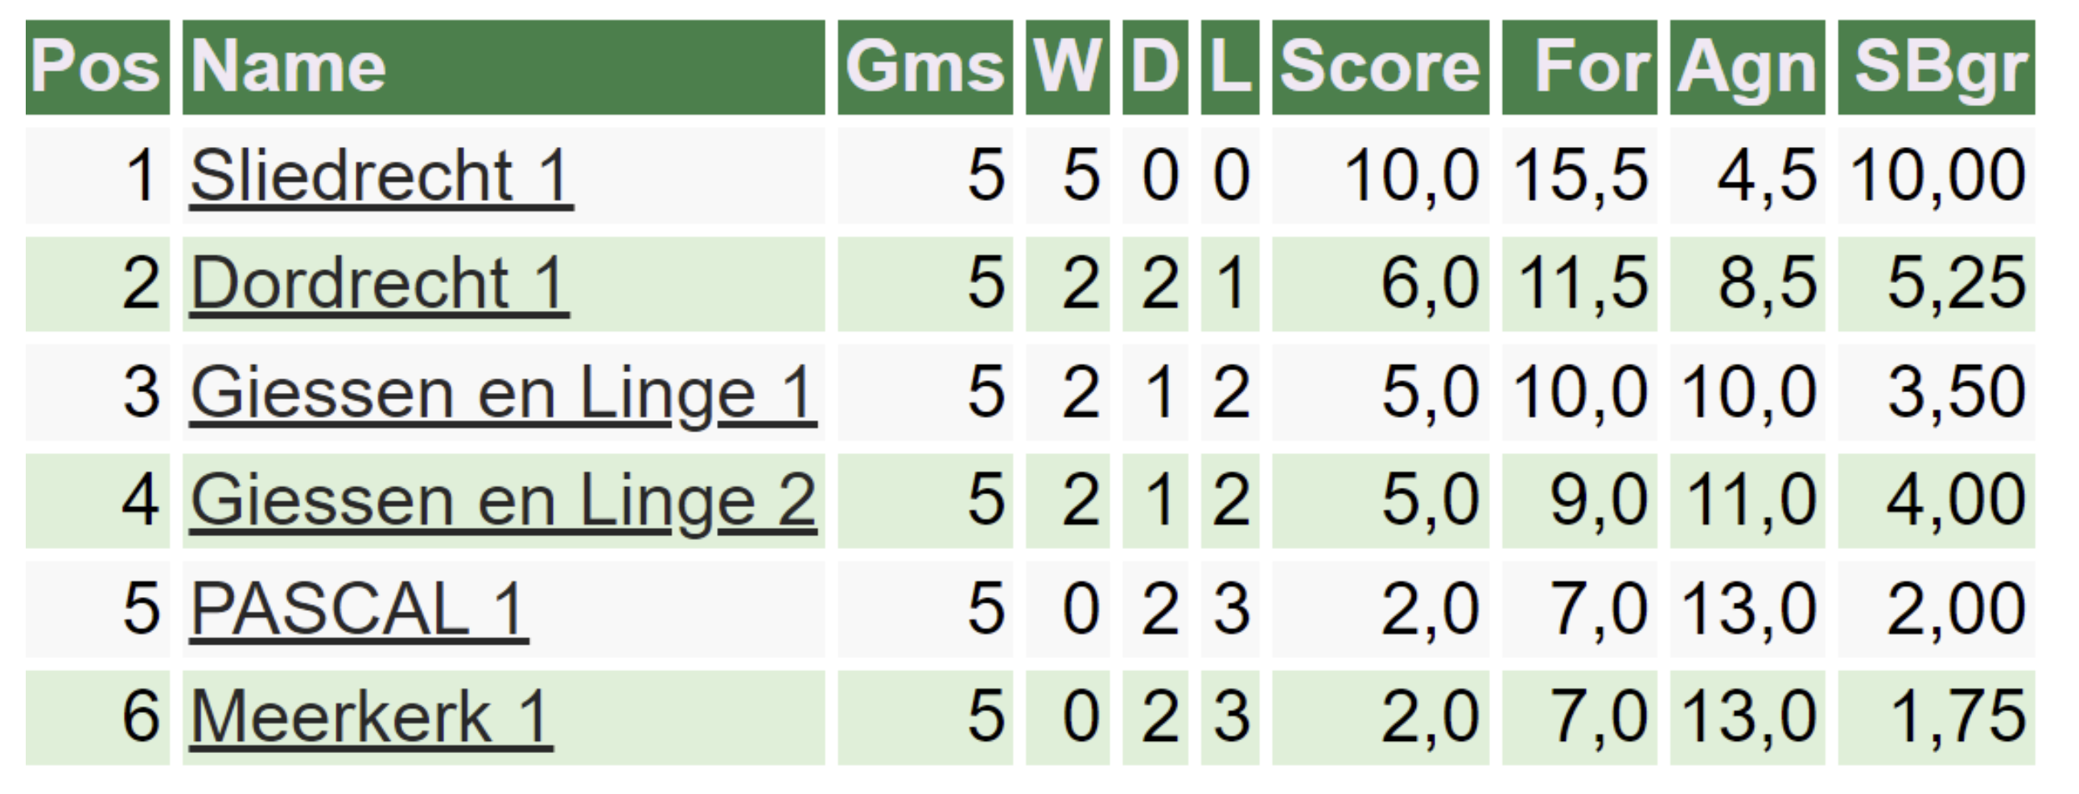2079x794 pixels.
Task: Open the Giessen en Linge 2 link
Action: click(504, 501)
